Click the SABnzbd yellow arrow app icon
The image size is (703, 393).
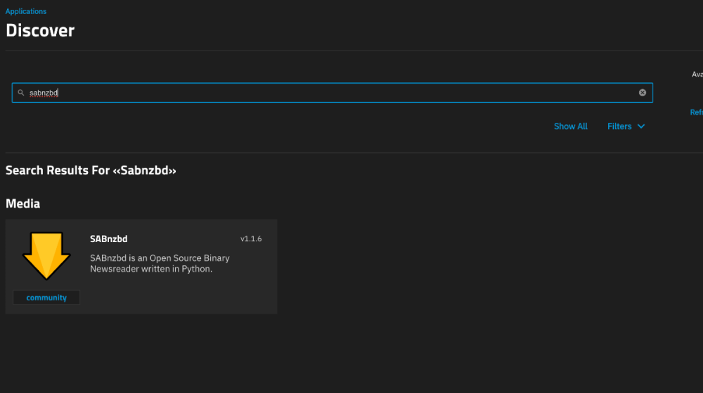(x=46, y=255)
